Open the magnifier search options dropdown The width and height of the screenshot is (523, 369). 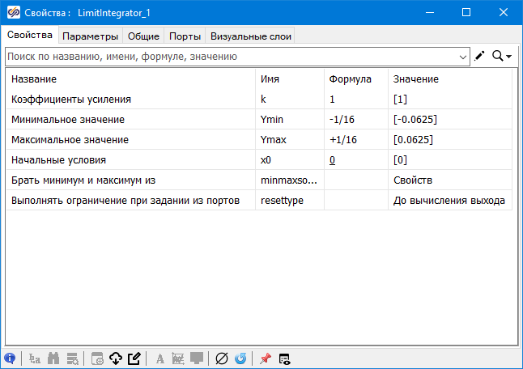point(503,56)
